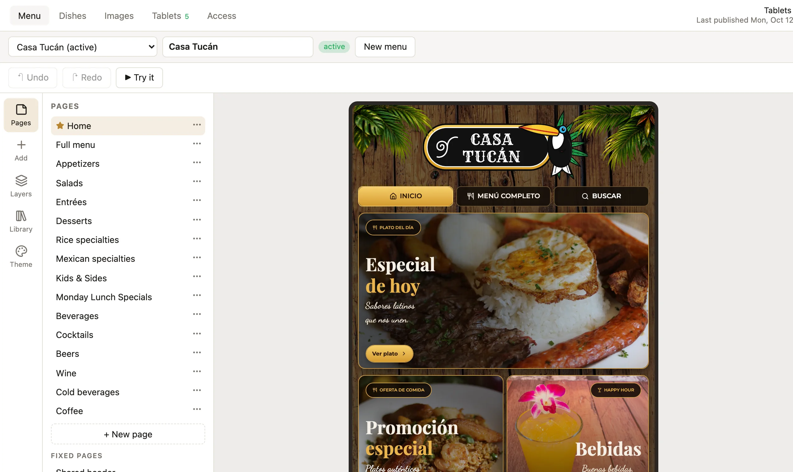The width and height of the screenshot is (793, 472).
Task: Open options menu for Monday Lunch Specials page
Action: (x=197, y=295)
